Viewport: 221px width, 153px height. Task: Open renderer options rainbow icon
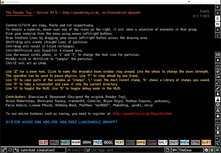click(x=212, y=150)
